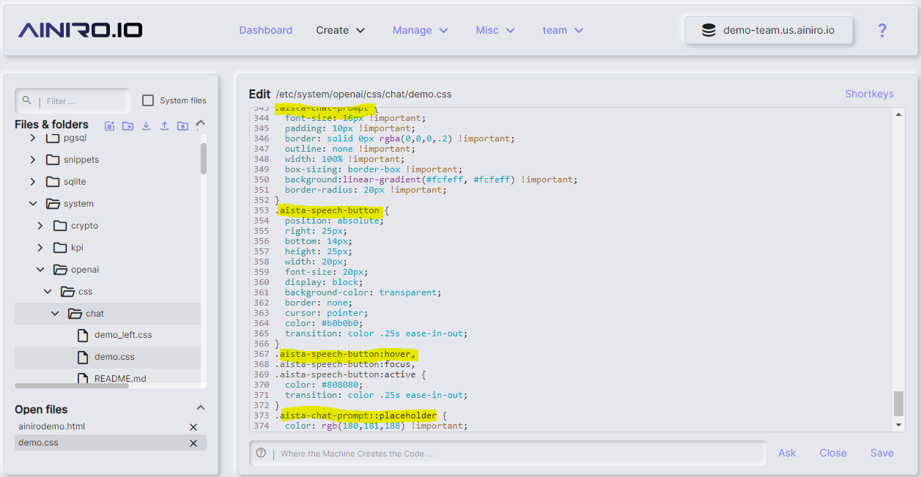Click the help question mark icon

tap(882, 30)
